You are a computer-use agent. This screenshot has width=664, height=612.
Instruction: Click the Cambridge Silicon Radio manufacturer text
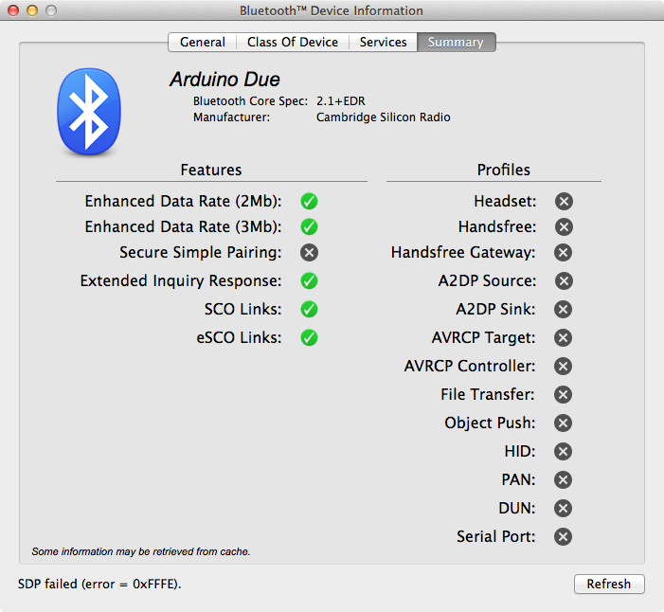point(384,117)
